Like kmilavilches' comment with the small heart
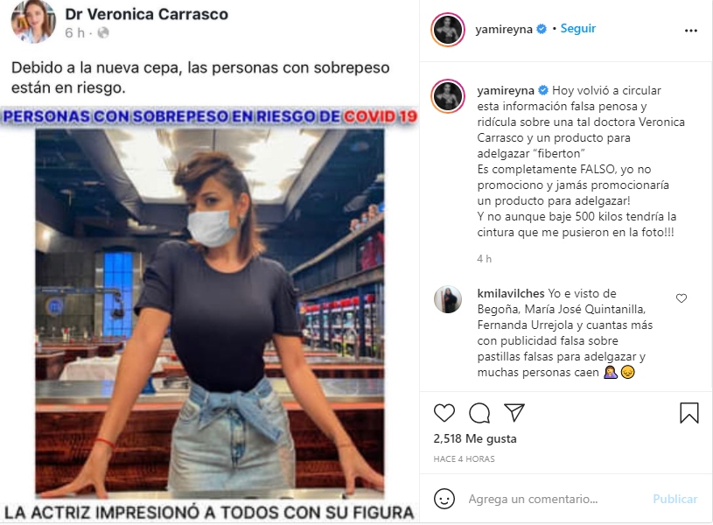Image resolution: width=713 pixels, height=525 pixels. coord(682,298)
